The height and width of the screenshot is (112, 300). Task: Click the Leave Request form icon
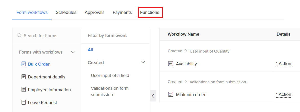click(24, 103)
